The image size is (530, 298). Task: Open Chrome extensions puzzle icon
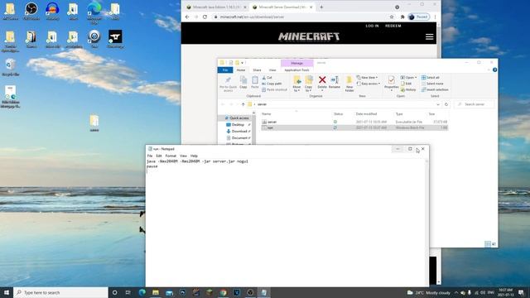click(x=402, y=17)
